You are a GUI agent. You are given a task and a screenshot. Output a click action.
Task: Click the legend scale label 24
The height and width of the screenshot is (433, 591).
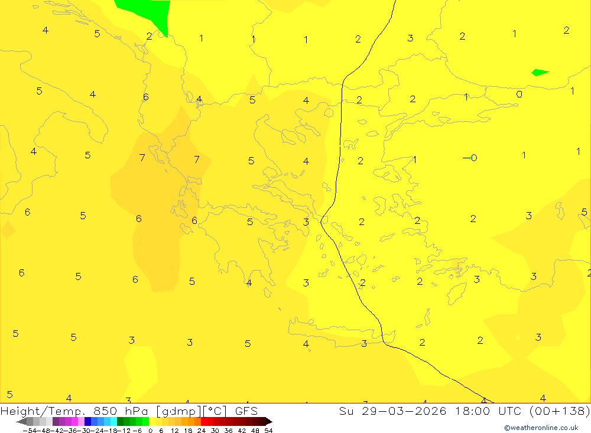point(202,431)
